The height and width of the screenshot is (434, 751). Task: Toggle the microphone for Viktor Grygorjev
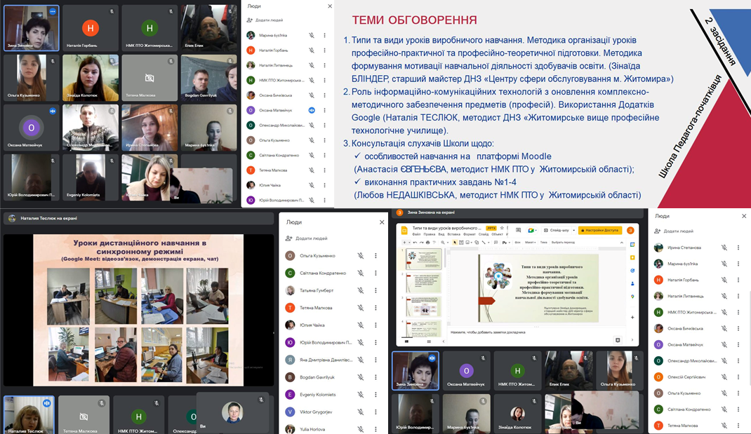(360, 412)
